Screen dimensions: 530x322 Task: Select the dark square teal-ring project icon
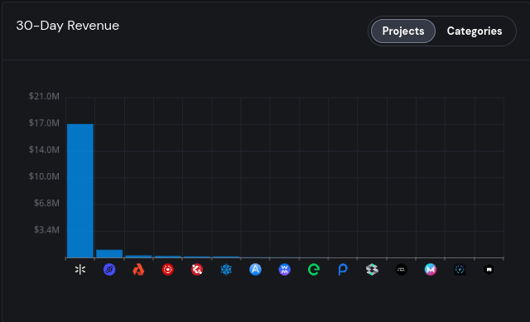(460, 270)
